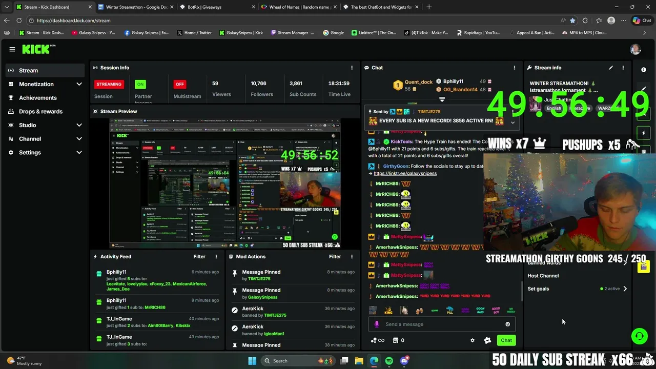The image size is (656, 369).
Task: Select Stream in the sidebar
Action: pos(46,70)
